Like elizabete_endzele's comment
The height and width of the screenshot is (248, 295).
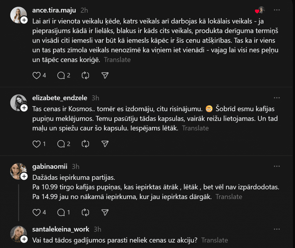click(37, 144)
